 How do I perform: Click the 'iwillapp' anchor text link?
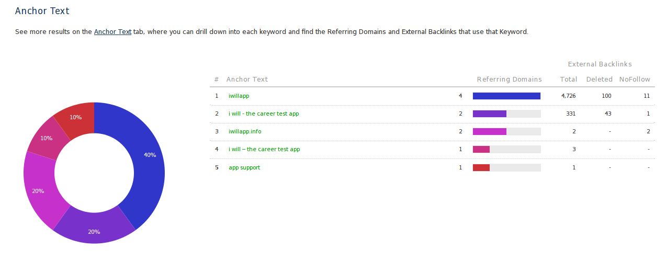(x=239, y=96)
